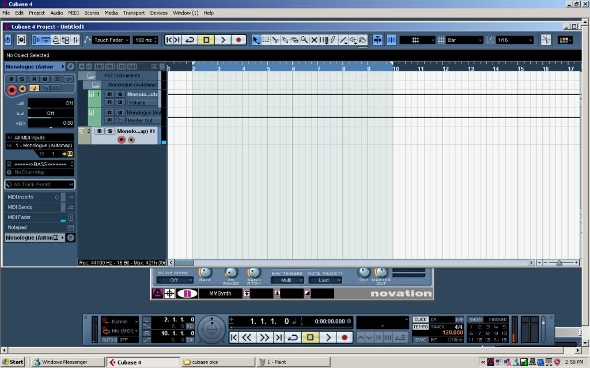Toggle Cycle loop in the toolbar
The height and width of the screenshot is (368, 590).
point(190,40)
